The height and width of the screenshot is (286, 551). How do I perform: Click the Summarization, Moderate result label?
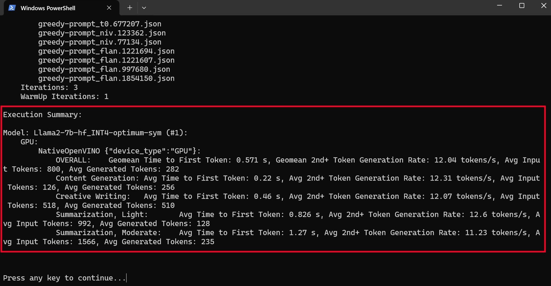(x=108, y=233)
